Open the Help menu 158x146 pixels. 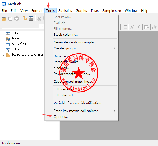pyautogui.click(x=145, y=11)
